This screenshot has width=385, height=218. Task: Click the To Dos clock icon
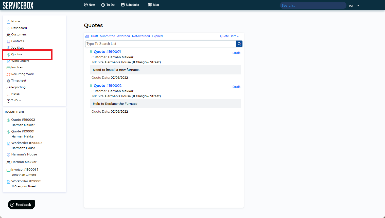click(x=8, y=101)
